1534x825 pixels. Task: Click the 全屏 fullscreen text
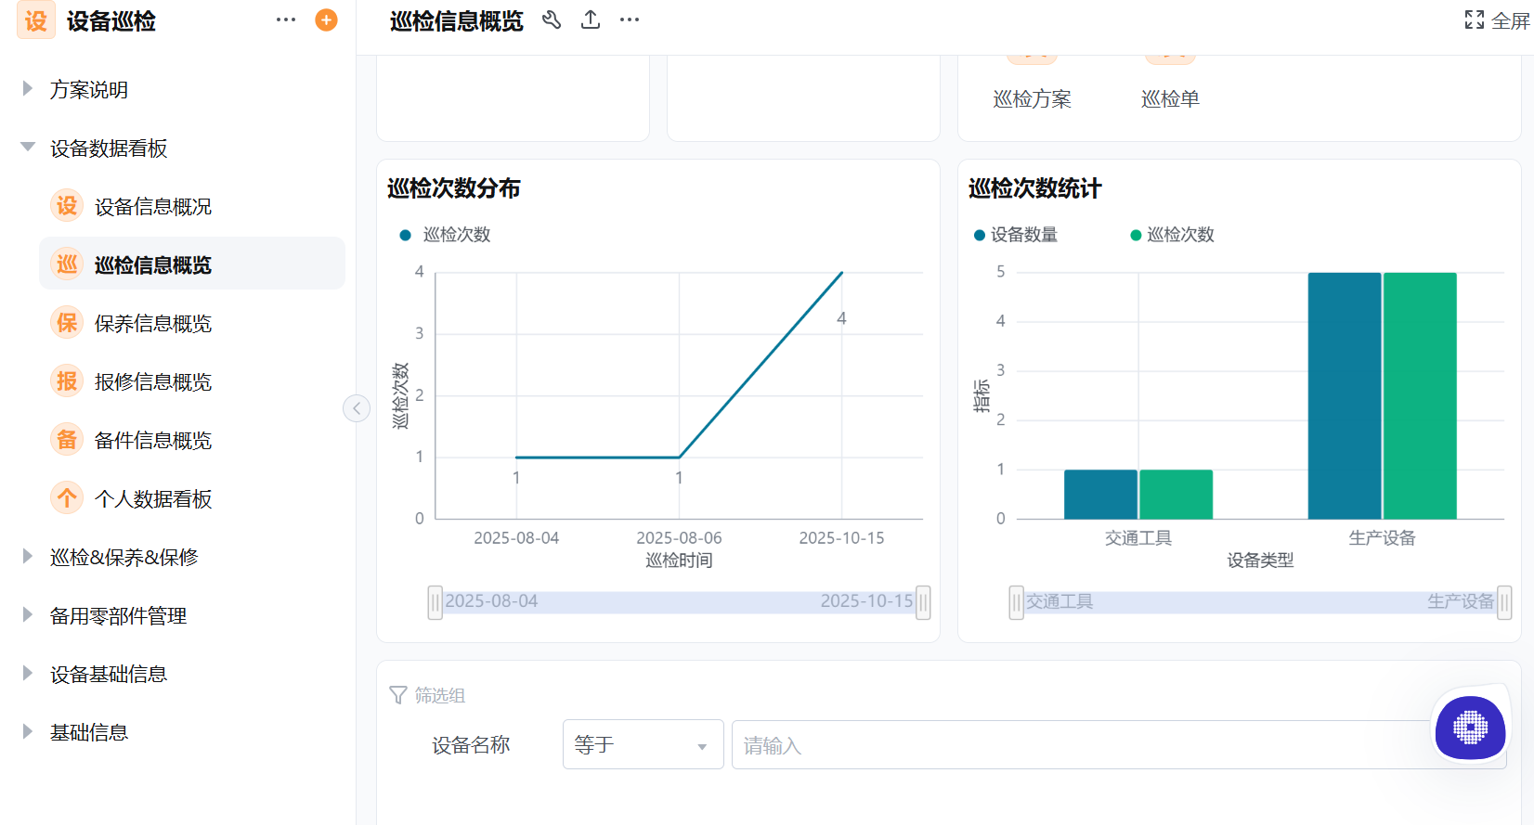(1511, 20)
